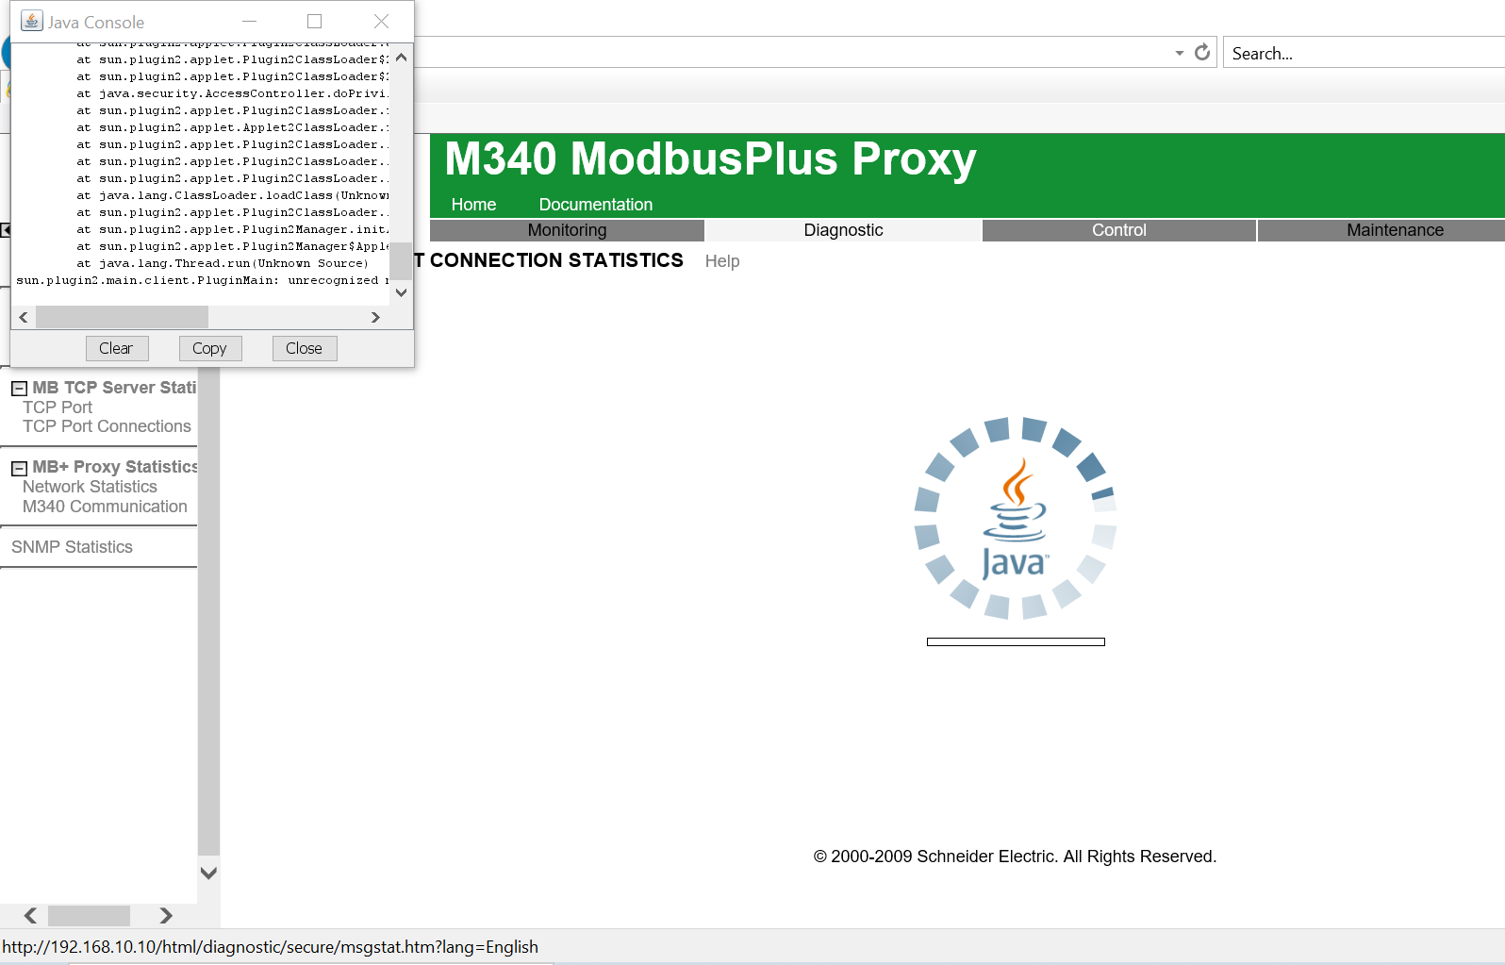Open the Control tab

[x=1119, y=230]
